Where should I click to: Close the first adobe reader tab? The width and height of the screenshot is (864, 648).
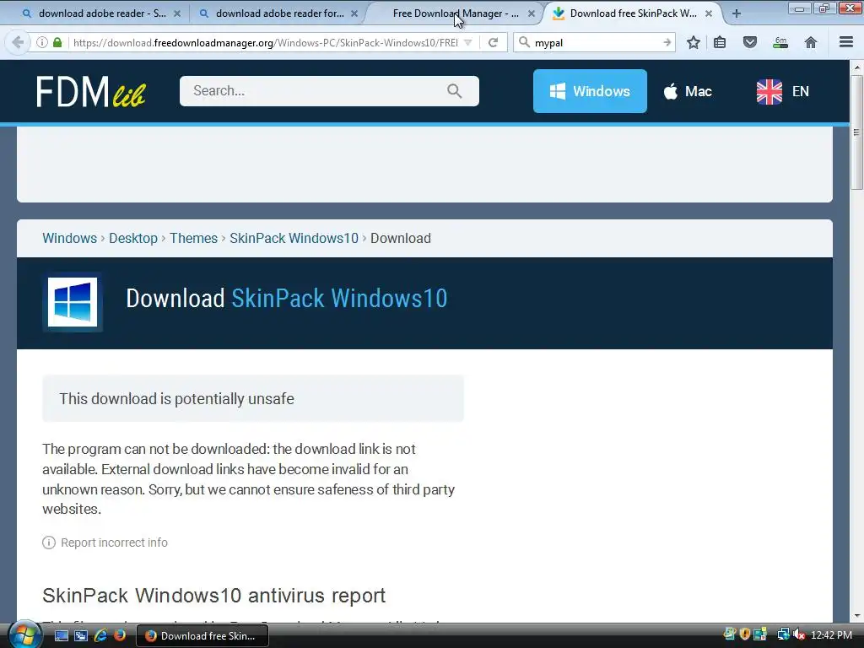tap(177, 13)
